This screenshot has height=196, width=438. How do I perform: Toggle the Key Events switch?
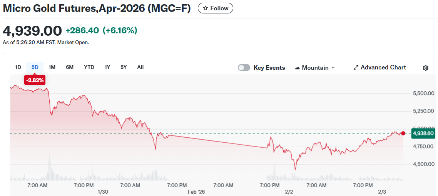(x=244, y=68)
